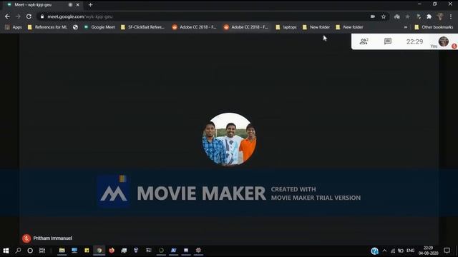Viewport: 458px width, 257px height.
Task: Open the second Adobe CC 2018 bookmark
Action: click(x=246, y=27)
